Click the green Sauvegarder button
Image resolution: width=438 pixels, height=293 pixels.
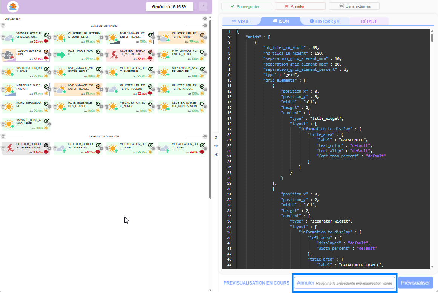(246, 6)
